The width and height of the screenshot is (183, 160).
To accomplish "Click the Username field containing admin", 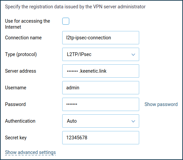I will pos(101,88).
